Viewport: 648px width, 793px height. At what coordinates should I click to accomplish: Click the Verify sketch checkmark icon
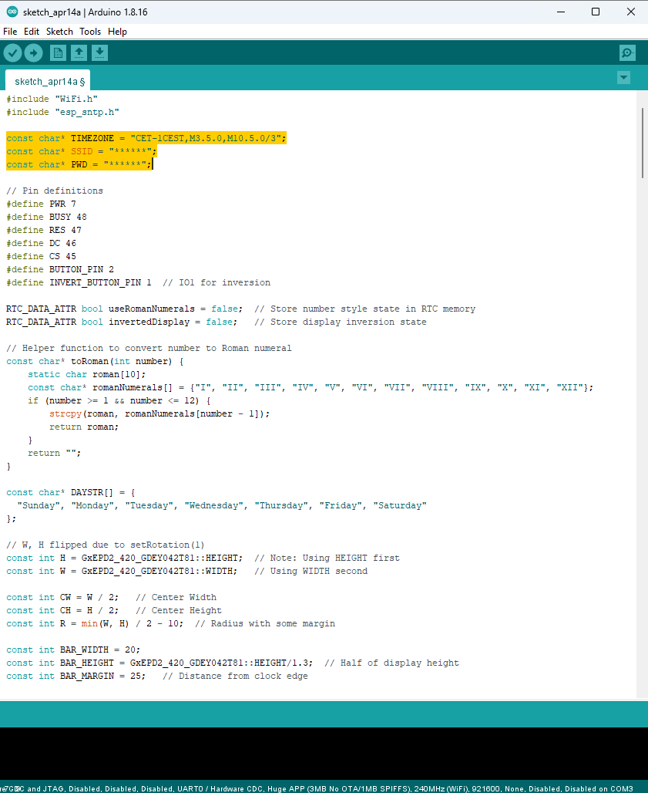(13, 52)
